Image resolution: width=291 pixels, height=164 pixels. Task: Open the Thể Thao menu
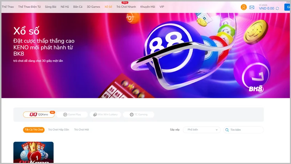(x=8, y=7)
